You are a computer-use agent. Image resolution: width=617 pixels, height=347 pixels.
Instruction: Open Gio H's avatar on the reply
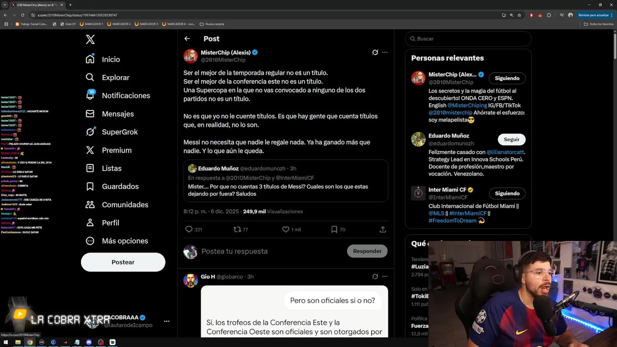(x=190, y=280)
